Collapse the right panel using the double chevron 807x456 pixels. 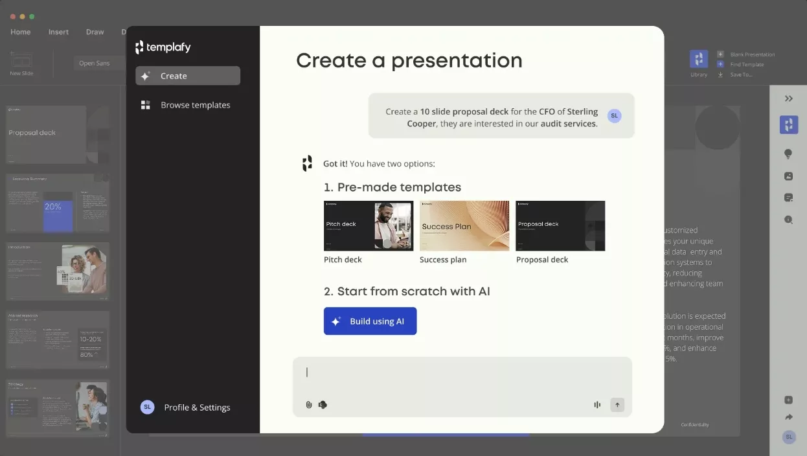(788, 98)
